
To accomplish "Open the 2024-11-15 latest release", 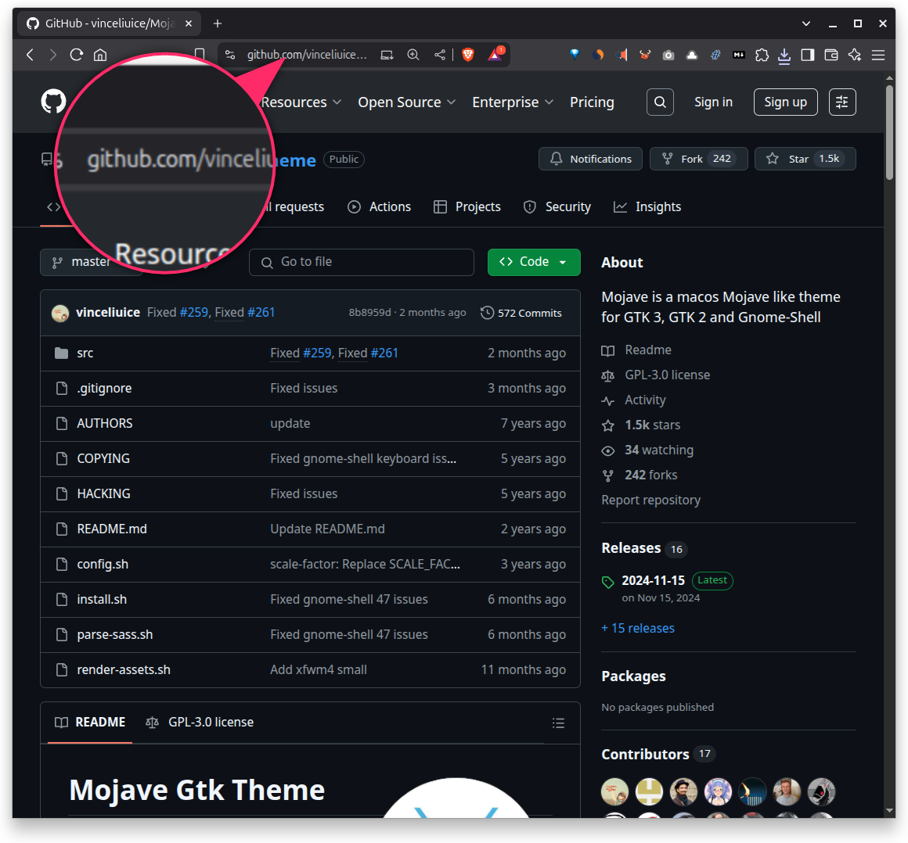I will 653,580.
